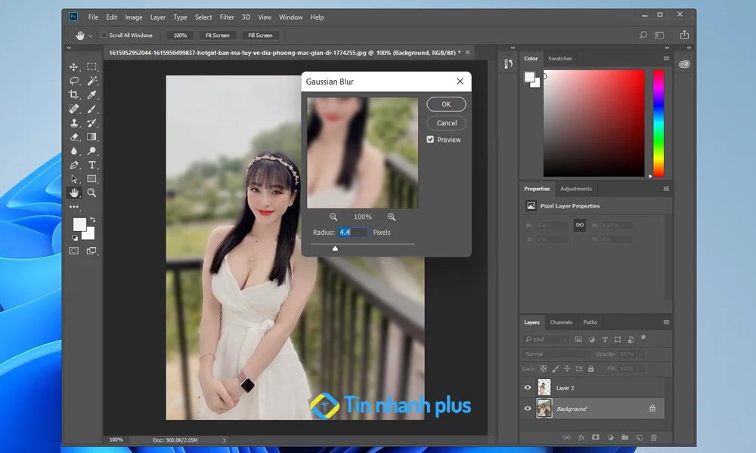The height and width of the screenshot is (453, 756).
Task: Zoom out the Gaussian Blur preview
Action: pyautogui.click(x=333, y=217)
